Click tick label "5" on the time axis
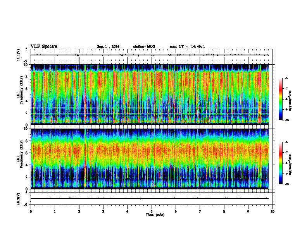This screenshot has height=237, width=307. tap(152, 211)
